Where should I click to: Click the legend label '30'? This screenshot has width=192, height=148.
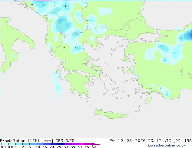pos(66,147)
